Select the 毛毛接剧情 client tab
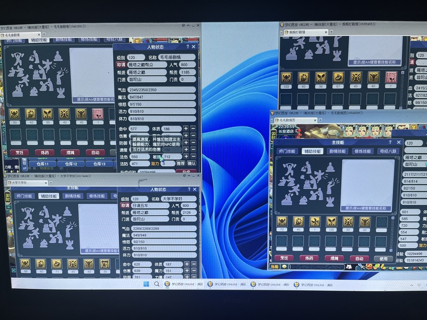The width and height of the screenshot is (427, 320). click(20, 35)
